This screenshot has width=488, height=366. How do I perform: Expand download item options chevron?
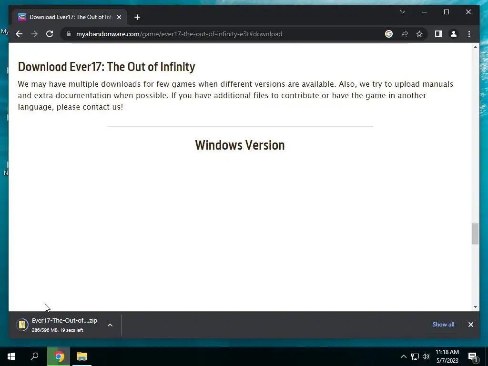point(110,325)
